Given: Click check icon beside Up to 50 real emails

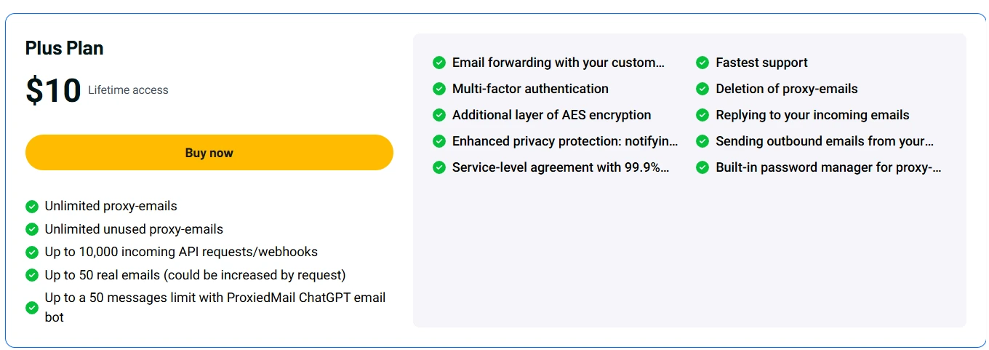Looking at the screenshot, I should coord(32,275).
